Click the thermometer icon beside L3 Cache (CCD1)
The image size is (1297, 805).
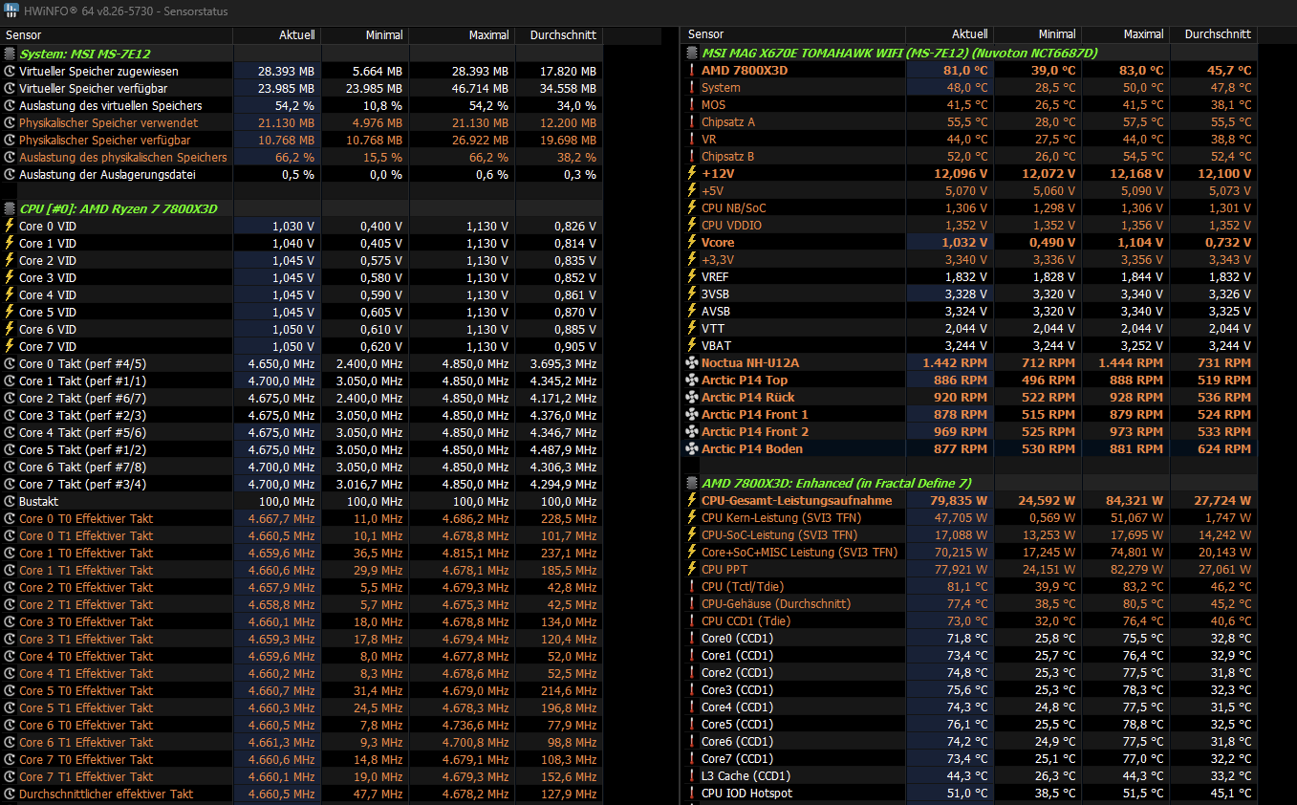click(x=692, y=776)
